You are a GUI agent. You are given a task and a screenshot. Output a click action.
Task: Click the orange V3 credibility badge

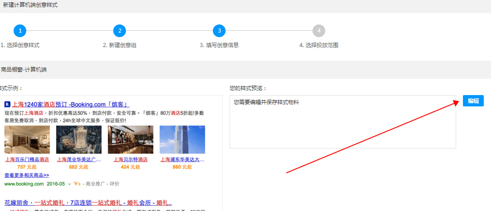(77, 184)
